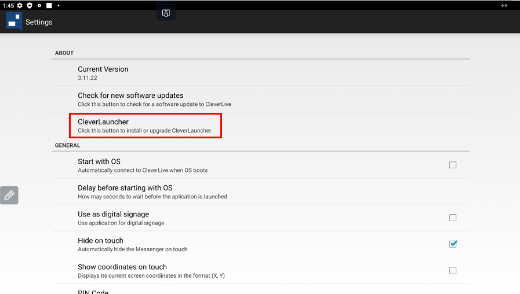The image size is (520, 294).
Task: Select the Current Version entry
Action: point(261,73)
